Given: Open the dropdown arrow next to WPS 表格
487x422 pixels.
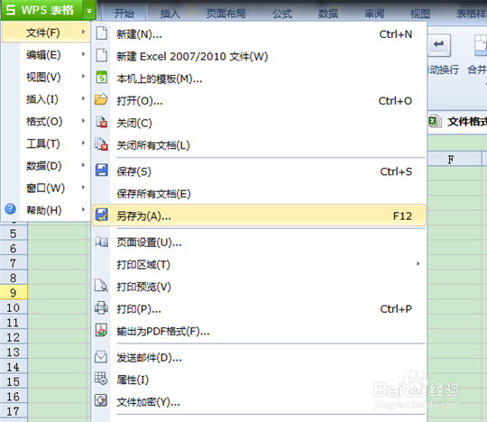Looking at the screenshot, I should [x=89, y=11].
